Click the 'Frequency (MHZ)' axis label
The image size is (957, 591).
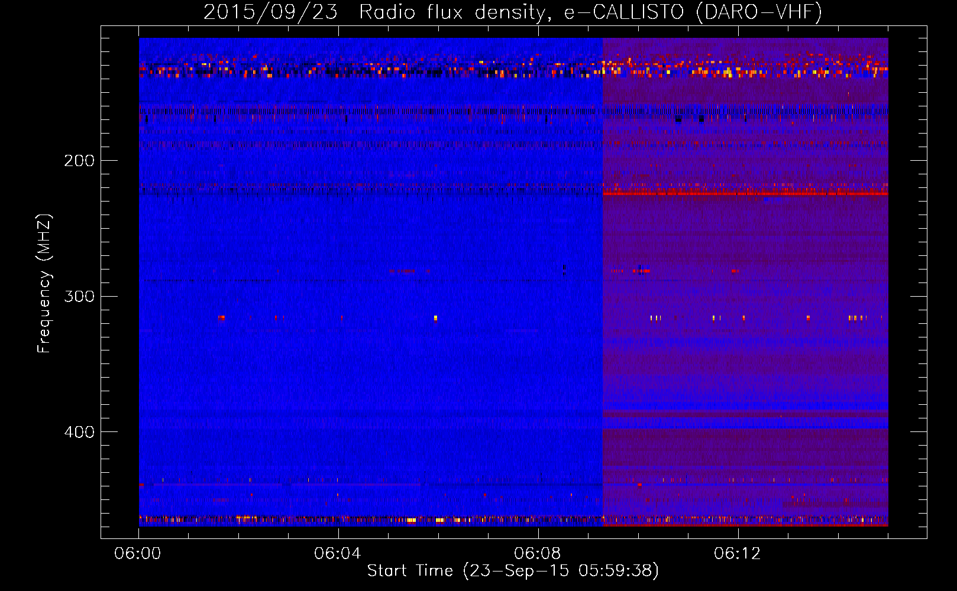[x=44, y=284]
